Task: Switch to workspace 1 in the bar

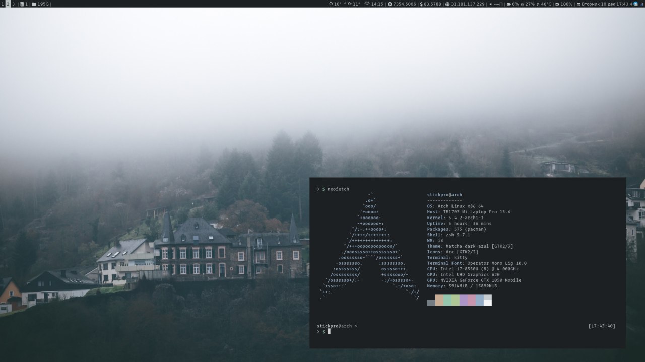Action: click(x=2, y=4)
